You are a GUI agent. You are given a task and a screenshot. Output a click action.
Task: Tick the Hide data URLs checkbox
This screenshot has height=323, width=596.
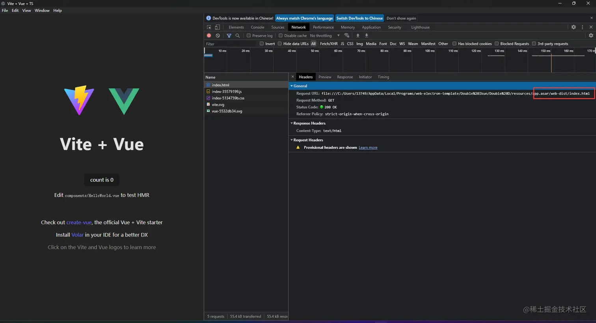click(280, 44)
